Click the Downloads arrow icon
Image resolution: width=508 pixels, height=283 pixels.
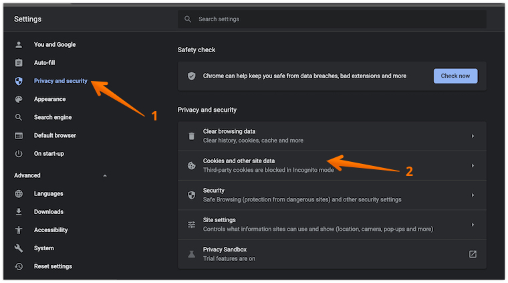19,212
